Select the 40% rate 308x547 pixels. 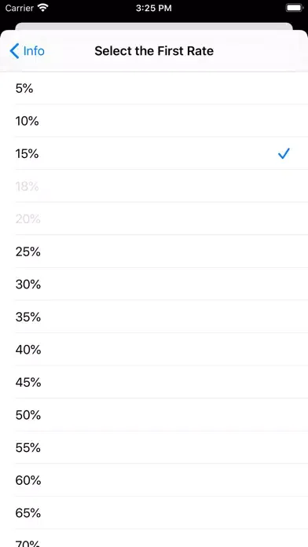pos(154,350)
